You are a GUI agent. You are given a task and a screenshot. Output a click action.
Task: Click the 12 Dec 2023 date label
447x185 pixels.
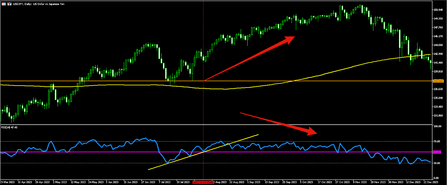click(413, 182)
